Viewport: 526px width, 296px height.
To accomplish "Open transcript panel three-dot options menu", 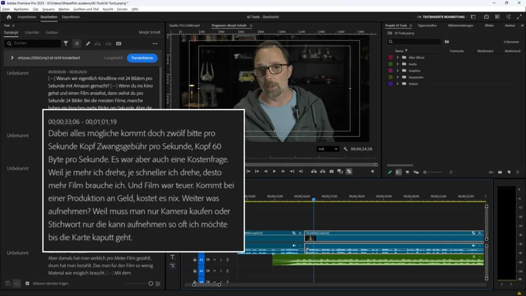I will click(x=155, y=44).
